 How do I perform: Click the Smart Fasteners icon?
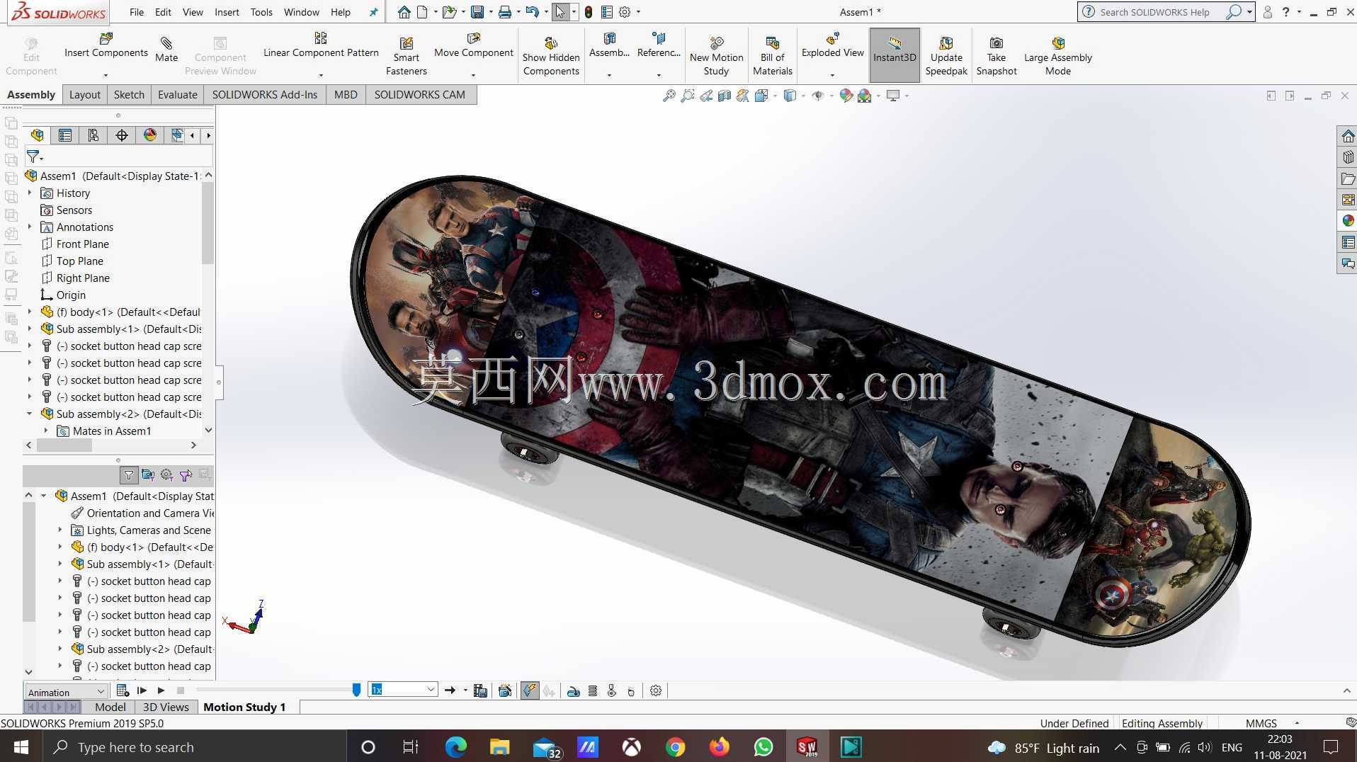406,57
